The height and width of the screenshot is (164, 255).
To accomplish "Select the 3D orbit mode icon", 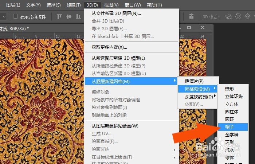I will pos(228,16).
